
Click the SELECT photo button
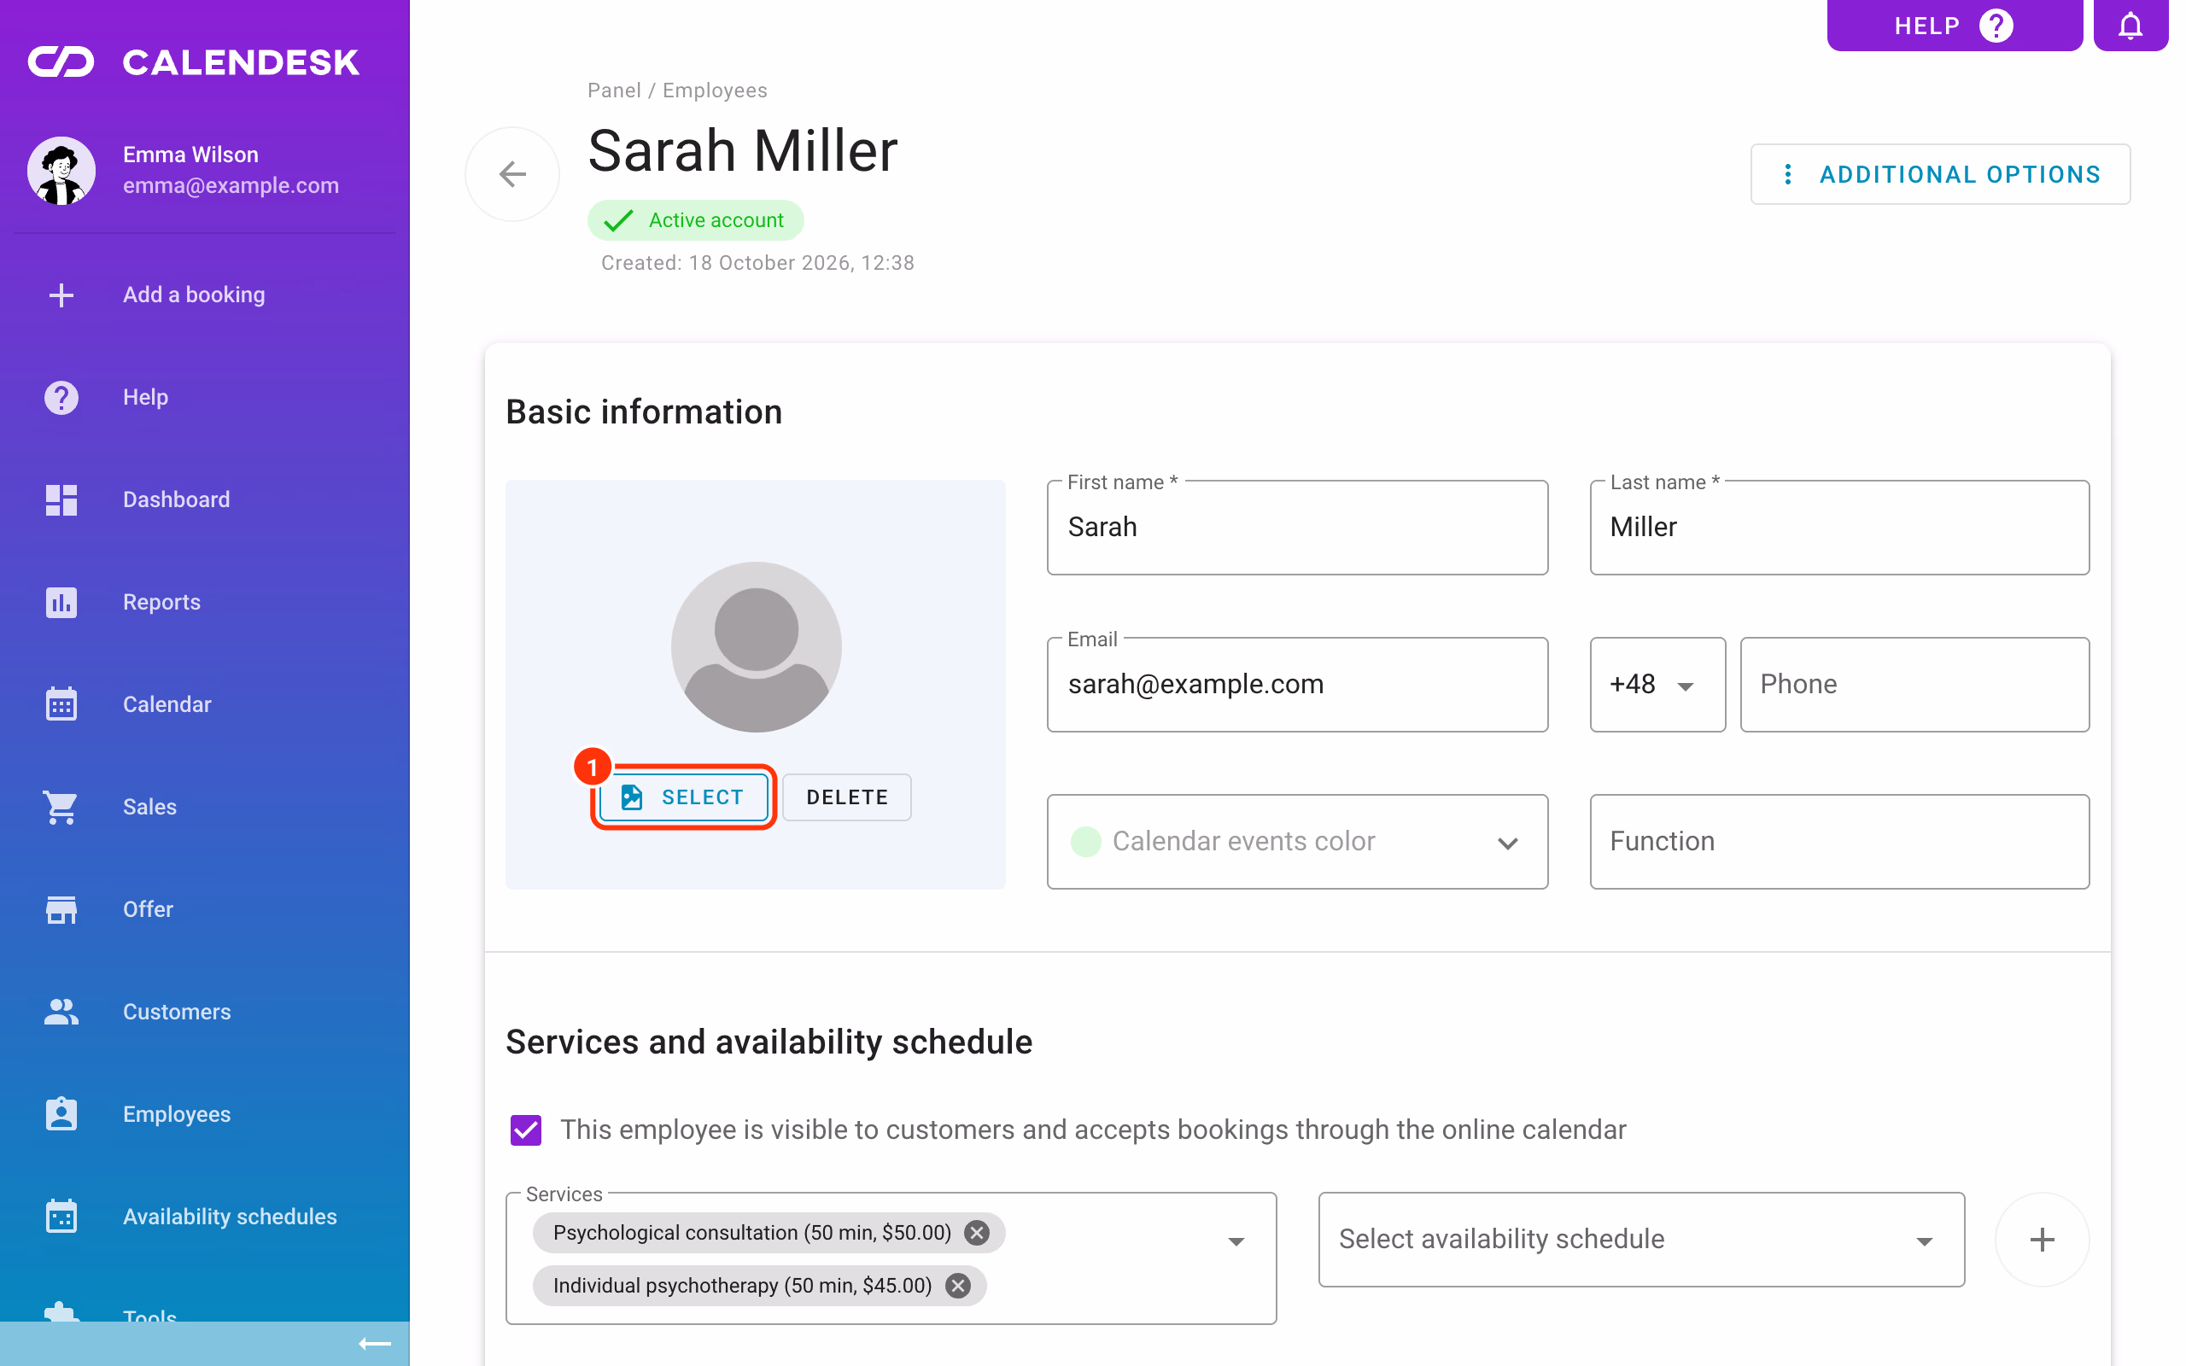click(x=684, y=797)
